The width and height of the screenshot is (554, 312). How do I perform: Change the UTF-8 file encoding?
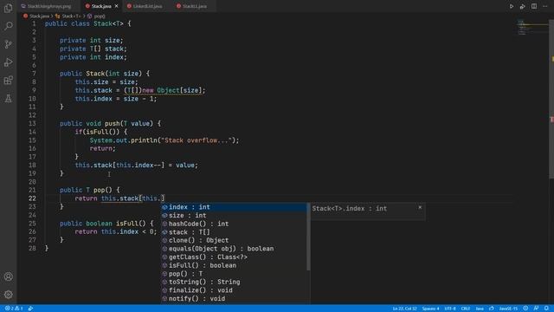(450, 309)
